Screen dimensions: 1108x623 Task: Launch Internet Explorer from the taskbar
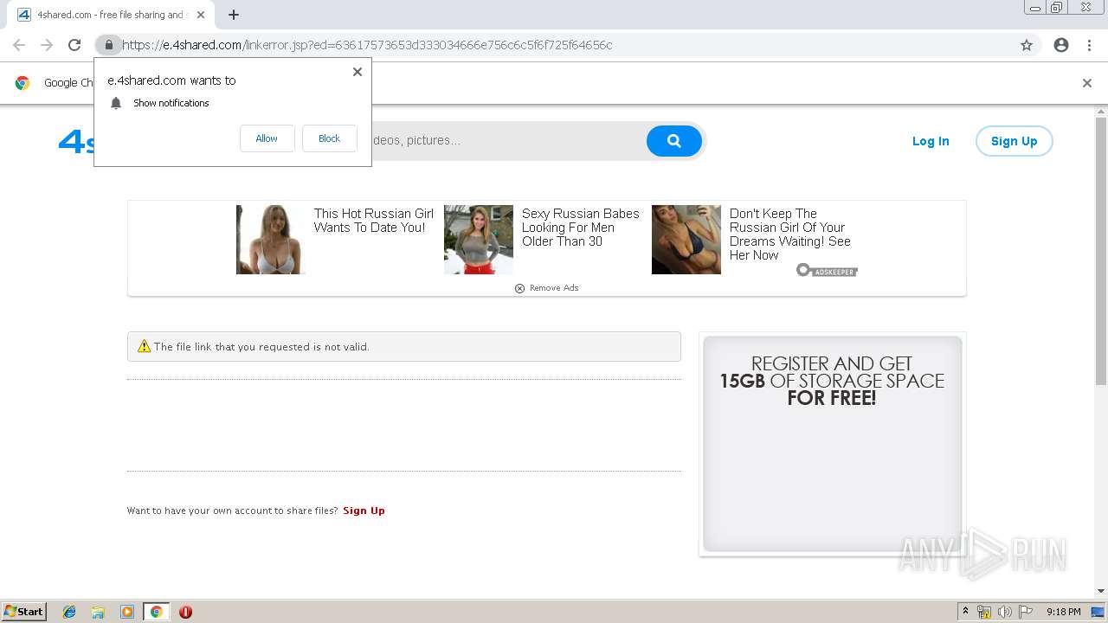[x=69, y=612]
